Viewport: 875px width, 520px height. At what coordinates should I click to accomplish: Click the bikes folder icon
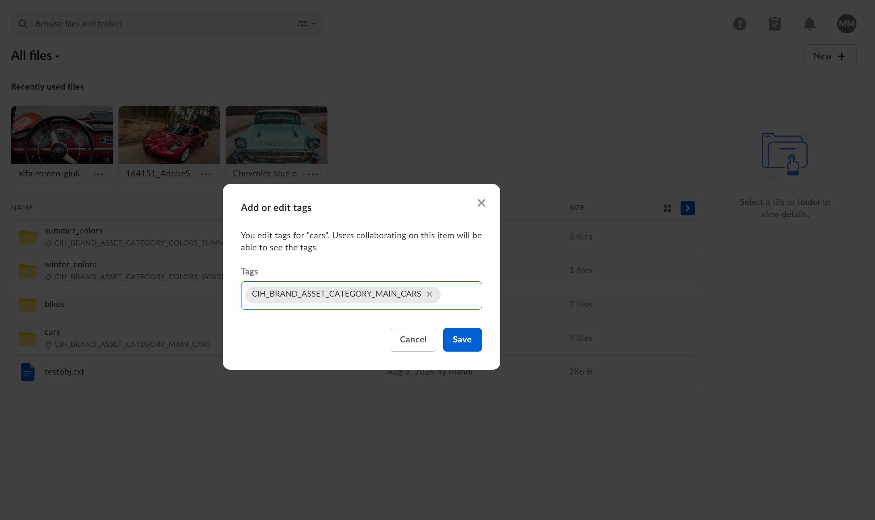28,305
